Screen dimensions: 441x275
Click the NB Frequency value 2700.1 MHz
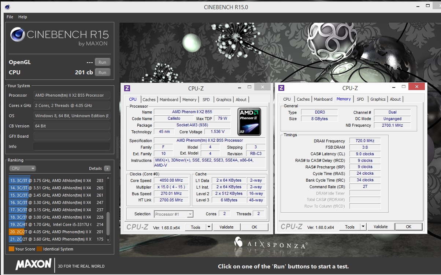[x=392, y=125]
